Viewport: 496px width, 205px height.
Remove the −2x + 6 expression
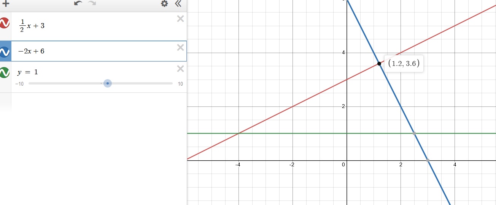[181, 47]
